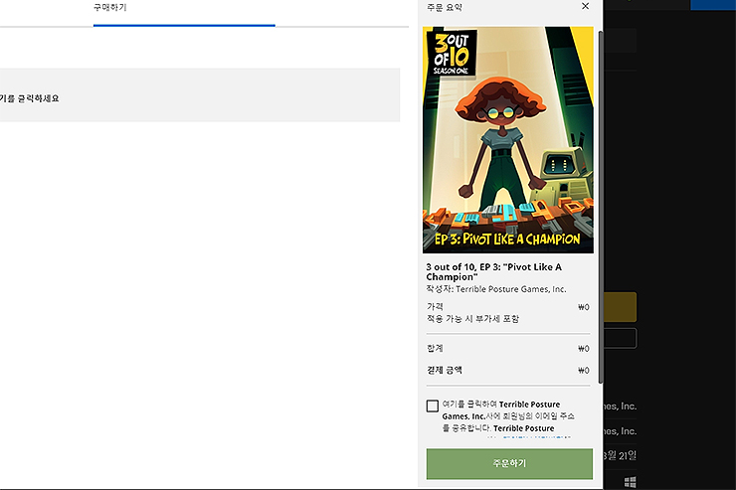The width and height of the screenshot is (736, 490).
Task: Tick the email sharing consent checkbox
Action: coord(433,406)
